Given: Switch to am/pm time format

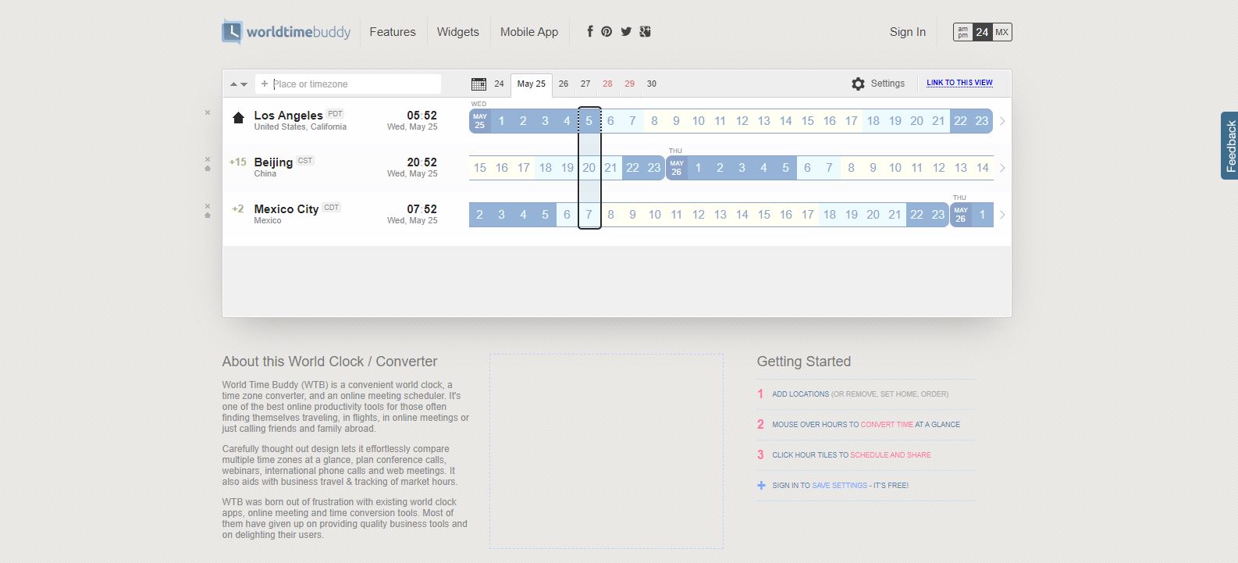Looking at the screenshot, I should pyautogui.click(x=962, y=32).
